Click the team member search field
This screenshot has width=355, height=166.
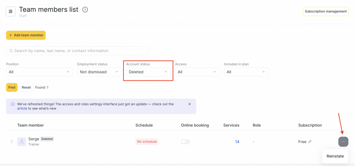[x=77, y=51]
